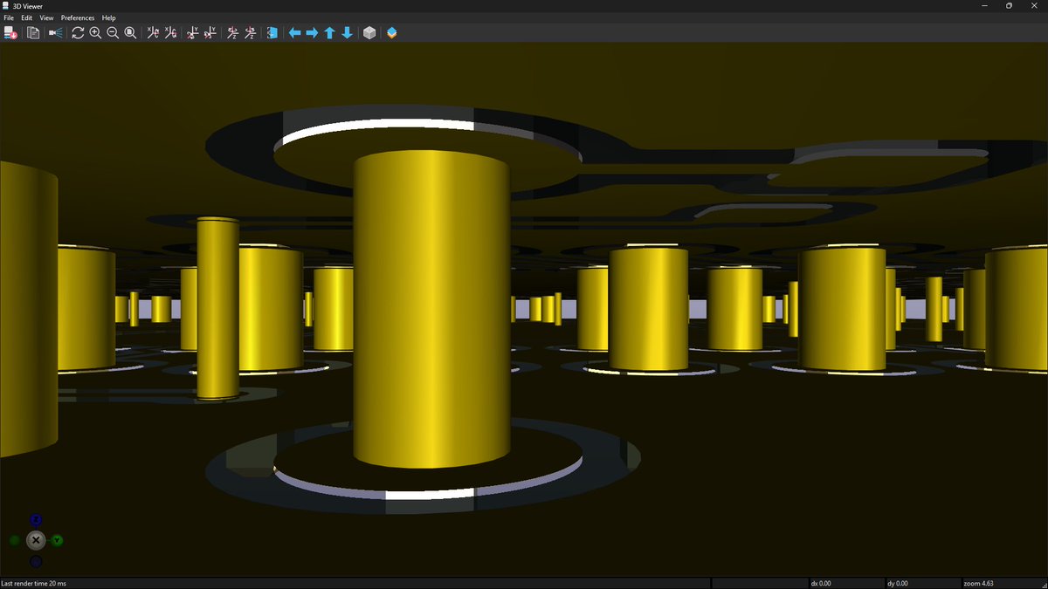Open the Help menu
1048x589 pixels.
click(x=108, y=17)
